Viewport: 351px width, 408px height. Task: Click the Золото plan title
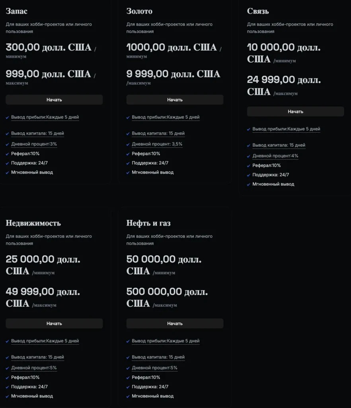[x=139, y=11]
